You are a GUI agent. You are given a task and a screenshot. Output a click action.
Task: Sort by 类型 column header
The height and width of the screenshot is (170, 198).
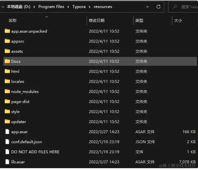[x=139, y=20]
